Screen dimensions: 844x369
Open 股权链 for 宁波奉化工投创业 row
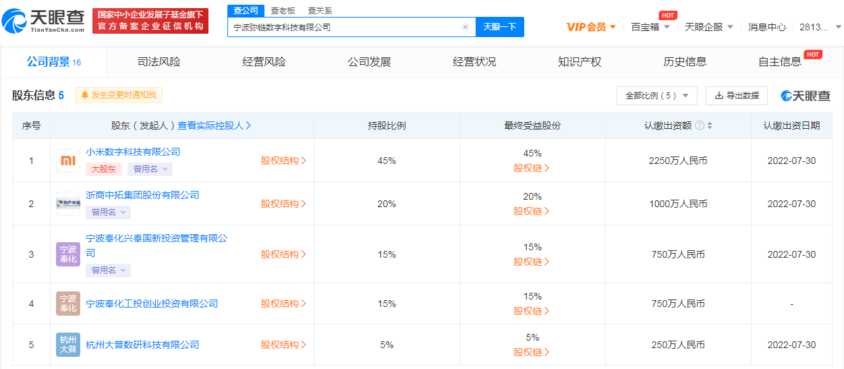tap(532, 311)
